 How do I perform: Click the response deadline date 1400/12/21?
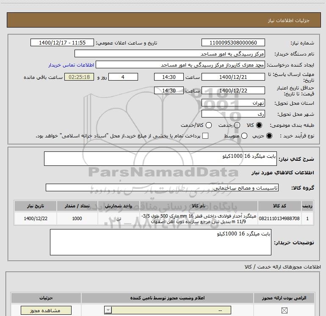pyautogui.click(x=233, y=77)
